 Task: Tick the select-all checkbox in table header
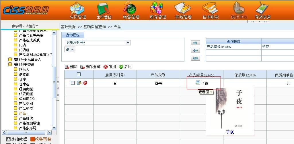(x=79, y=74)
